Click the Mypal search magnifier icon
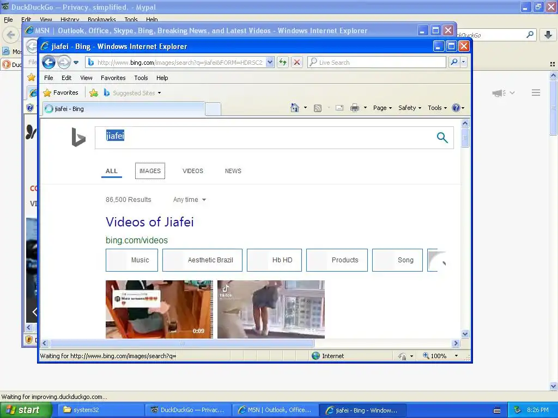The image size is (558, 418). tap(530, 34)
